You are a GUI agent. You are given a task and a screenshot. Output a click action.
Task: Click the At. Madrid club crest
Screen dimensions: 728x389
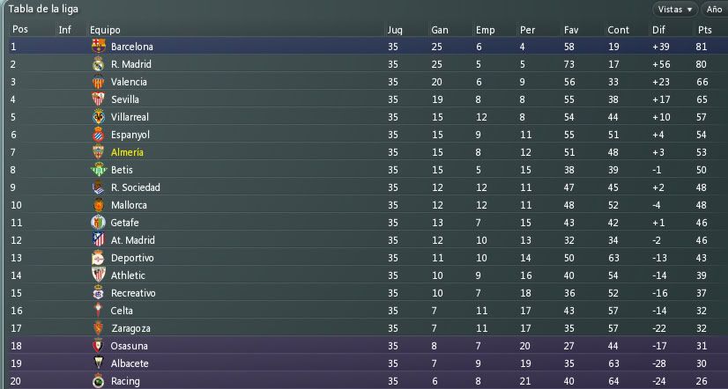pyautogui.click(x=99, y=240)
